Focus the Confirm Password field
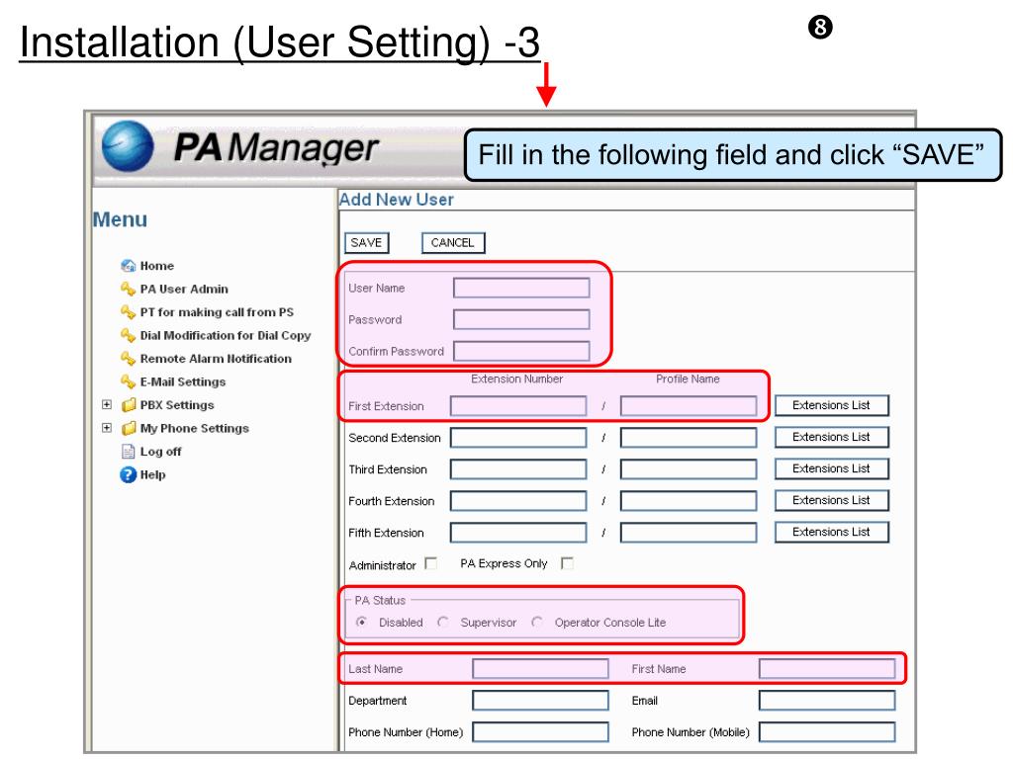This screenshot has height=759, width=1013. pos(521,351)
